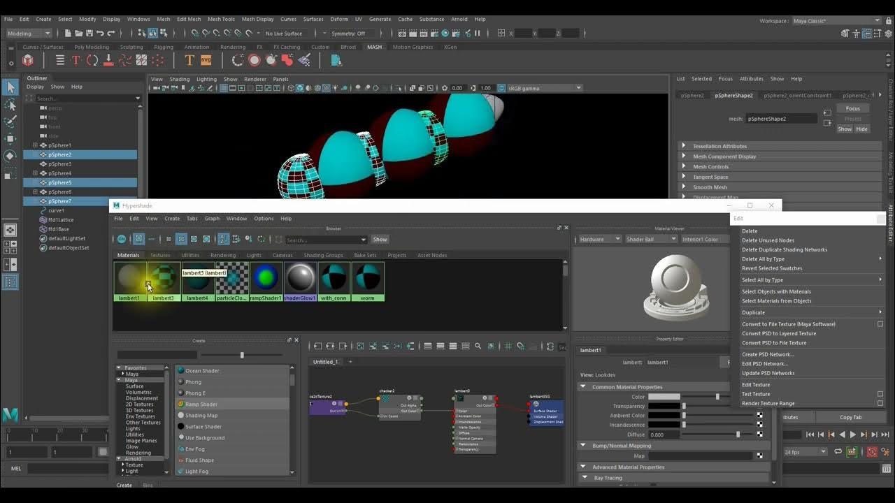Click the Ocean Shader icon in Create list
Viewport: 895px width, 503px height.
coord(180,370)
